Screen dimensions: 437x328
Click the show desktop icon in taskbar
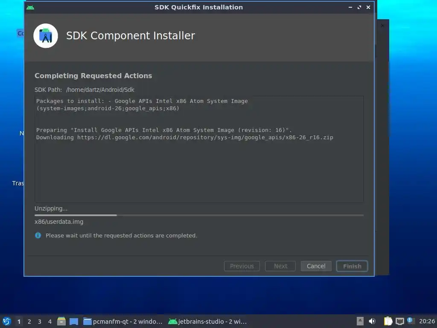(74, 322)
